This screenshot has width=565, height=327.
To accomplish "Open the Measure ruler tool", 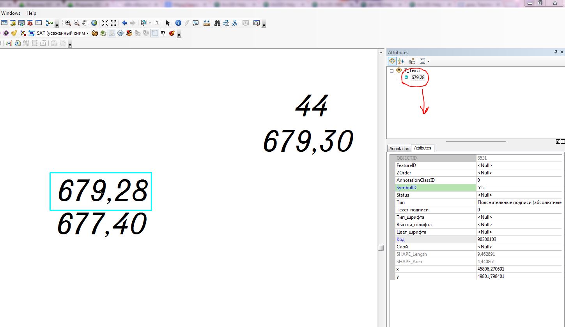I will pyautogui.click(x=207, y=23).
